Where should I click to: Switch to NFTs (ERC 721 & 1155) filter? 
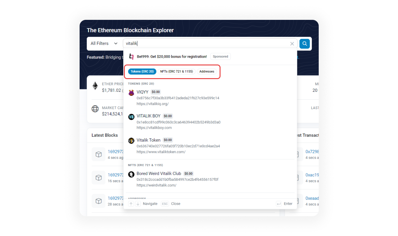click(x=177, y=72)
